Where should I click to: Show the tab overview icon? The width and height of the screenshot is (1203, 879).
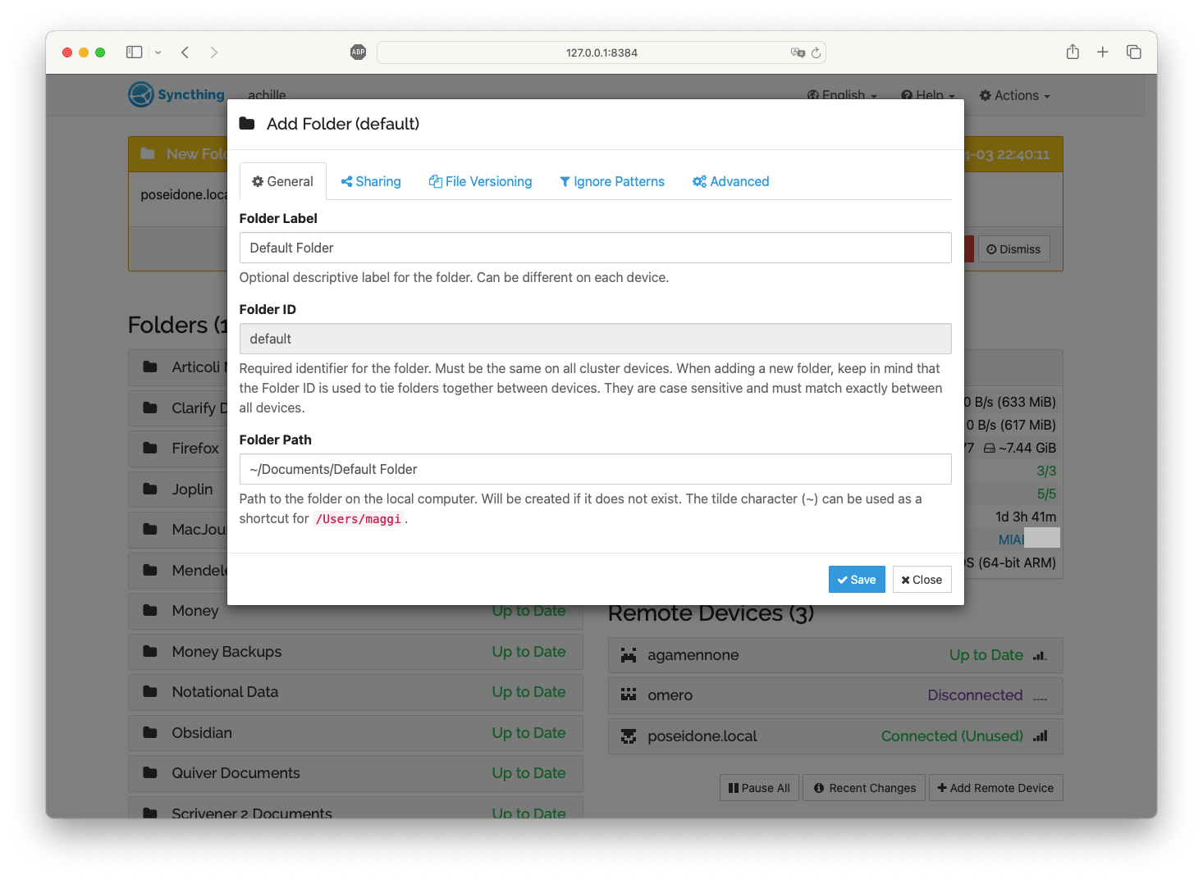pyautogui.click(x=1134, y=52)
